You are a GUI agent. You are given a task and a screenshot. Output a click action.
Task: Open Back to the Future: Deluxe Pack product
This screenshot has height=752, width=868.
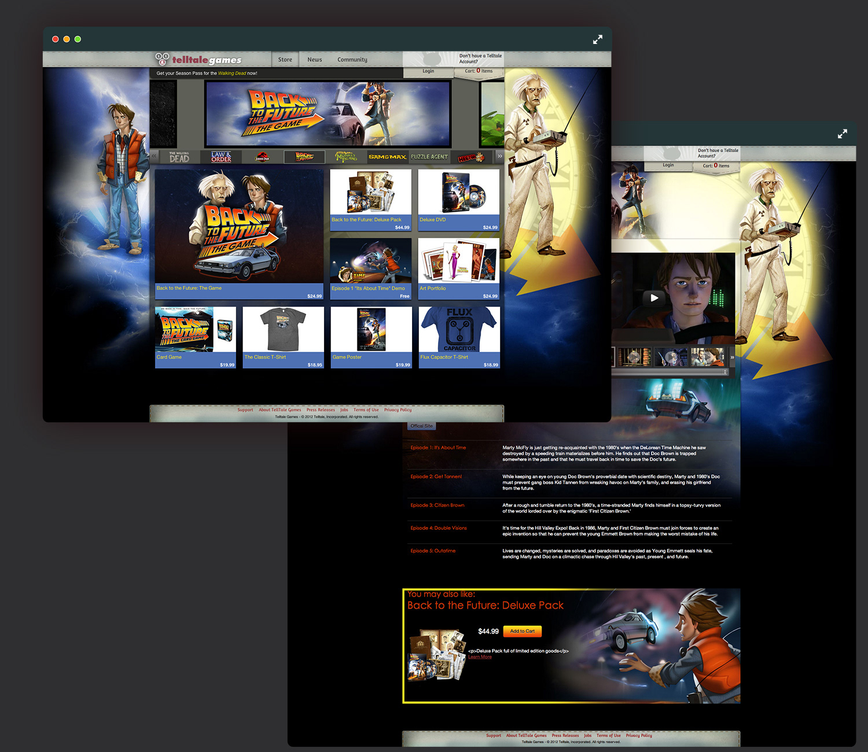(x=371, y=200)
